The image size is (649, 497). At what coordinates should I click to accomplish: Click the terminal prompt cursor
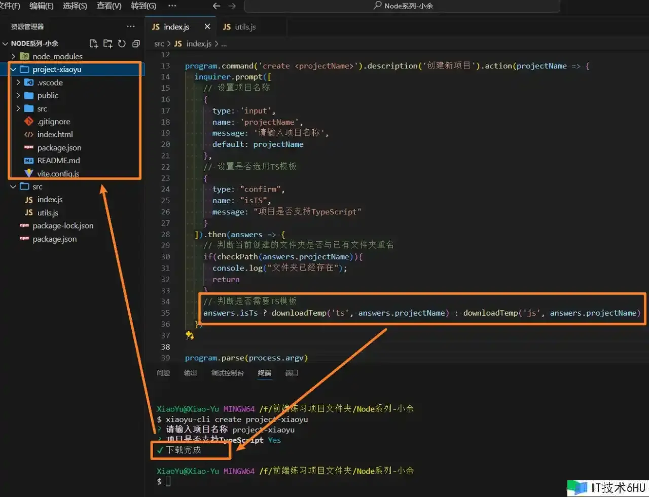pos(168,481)
